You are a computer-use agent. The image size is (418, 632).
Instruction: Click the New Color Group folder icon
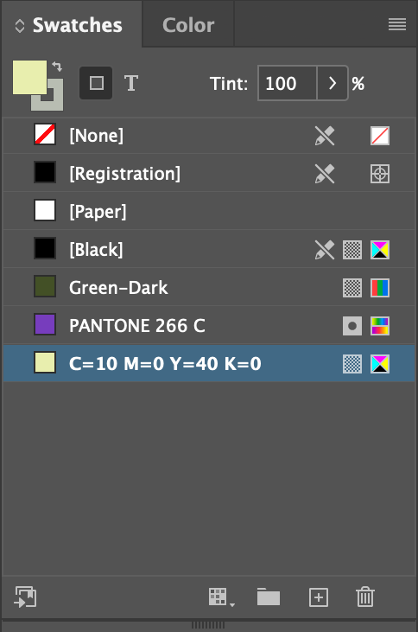269,597
